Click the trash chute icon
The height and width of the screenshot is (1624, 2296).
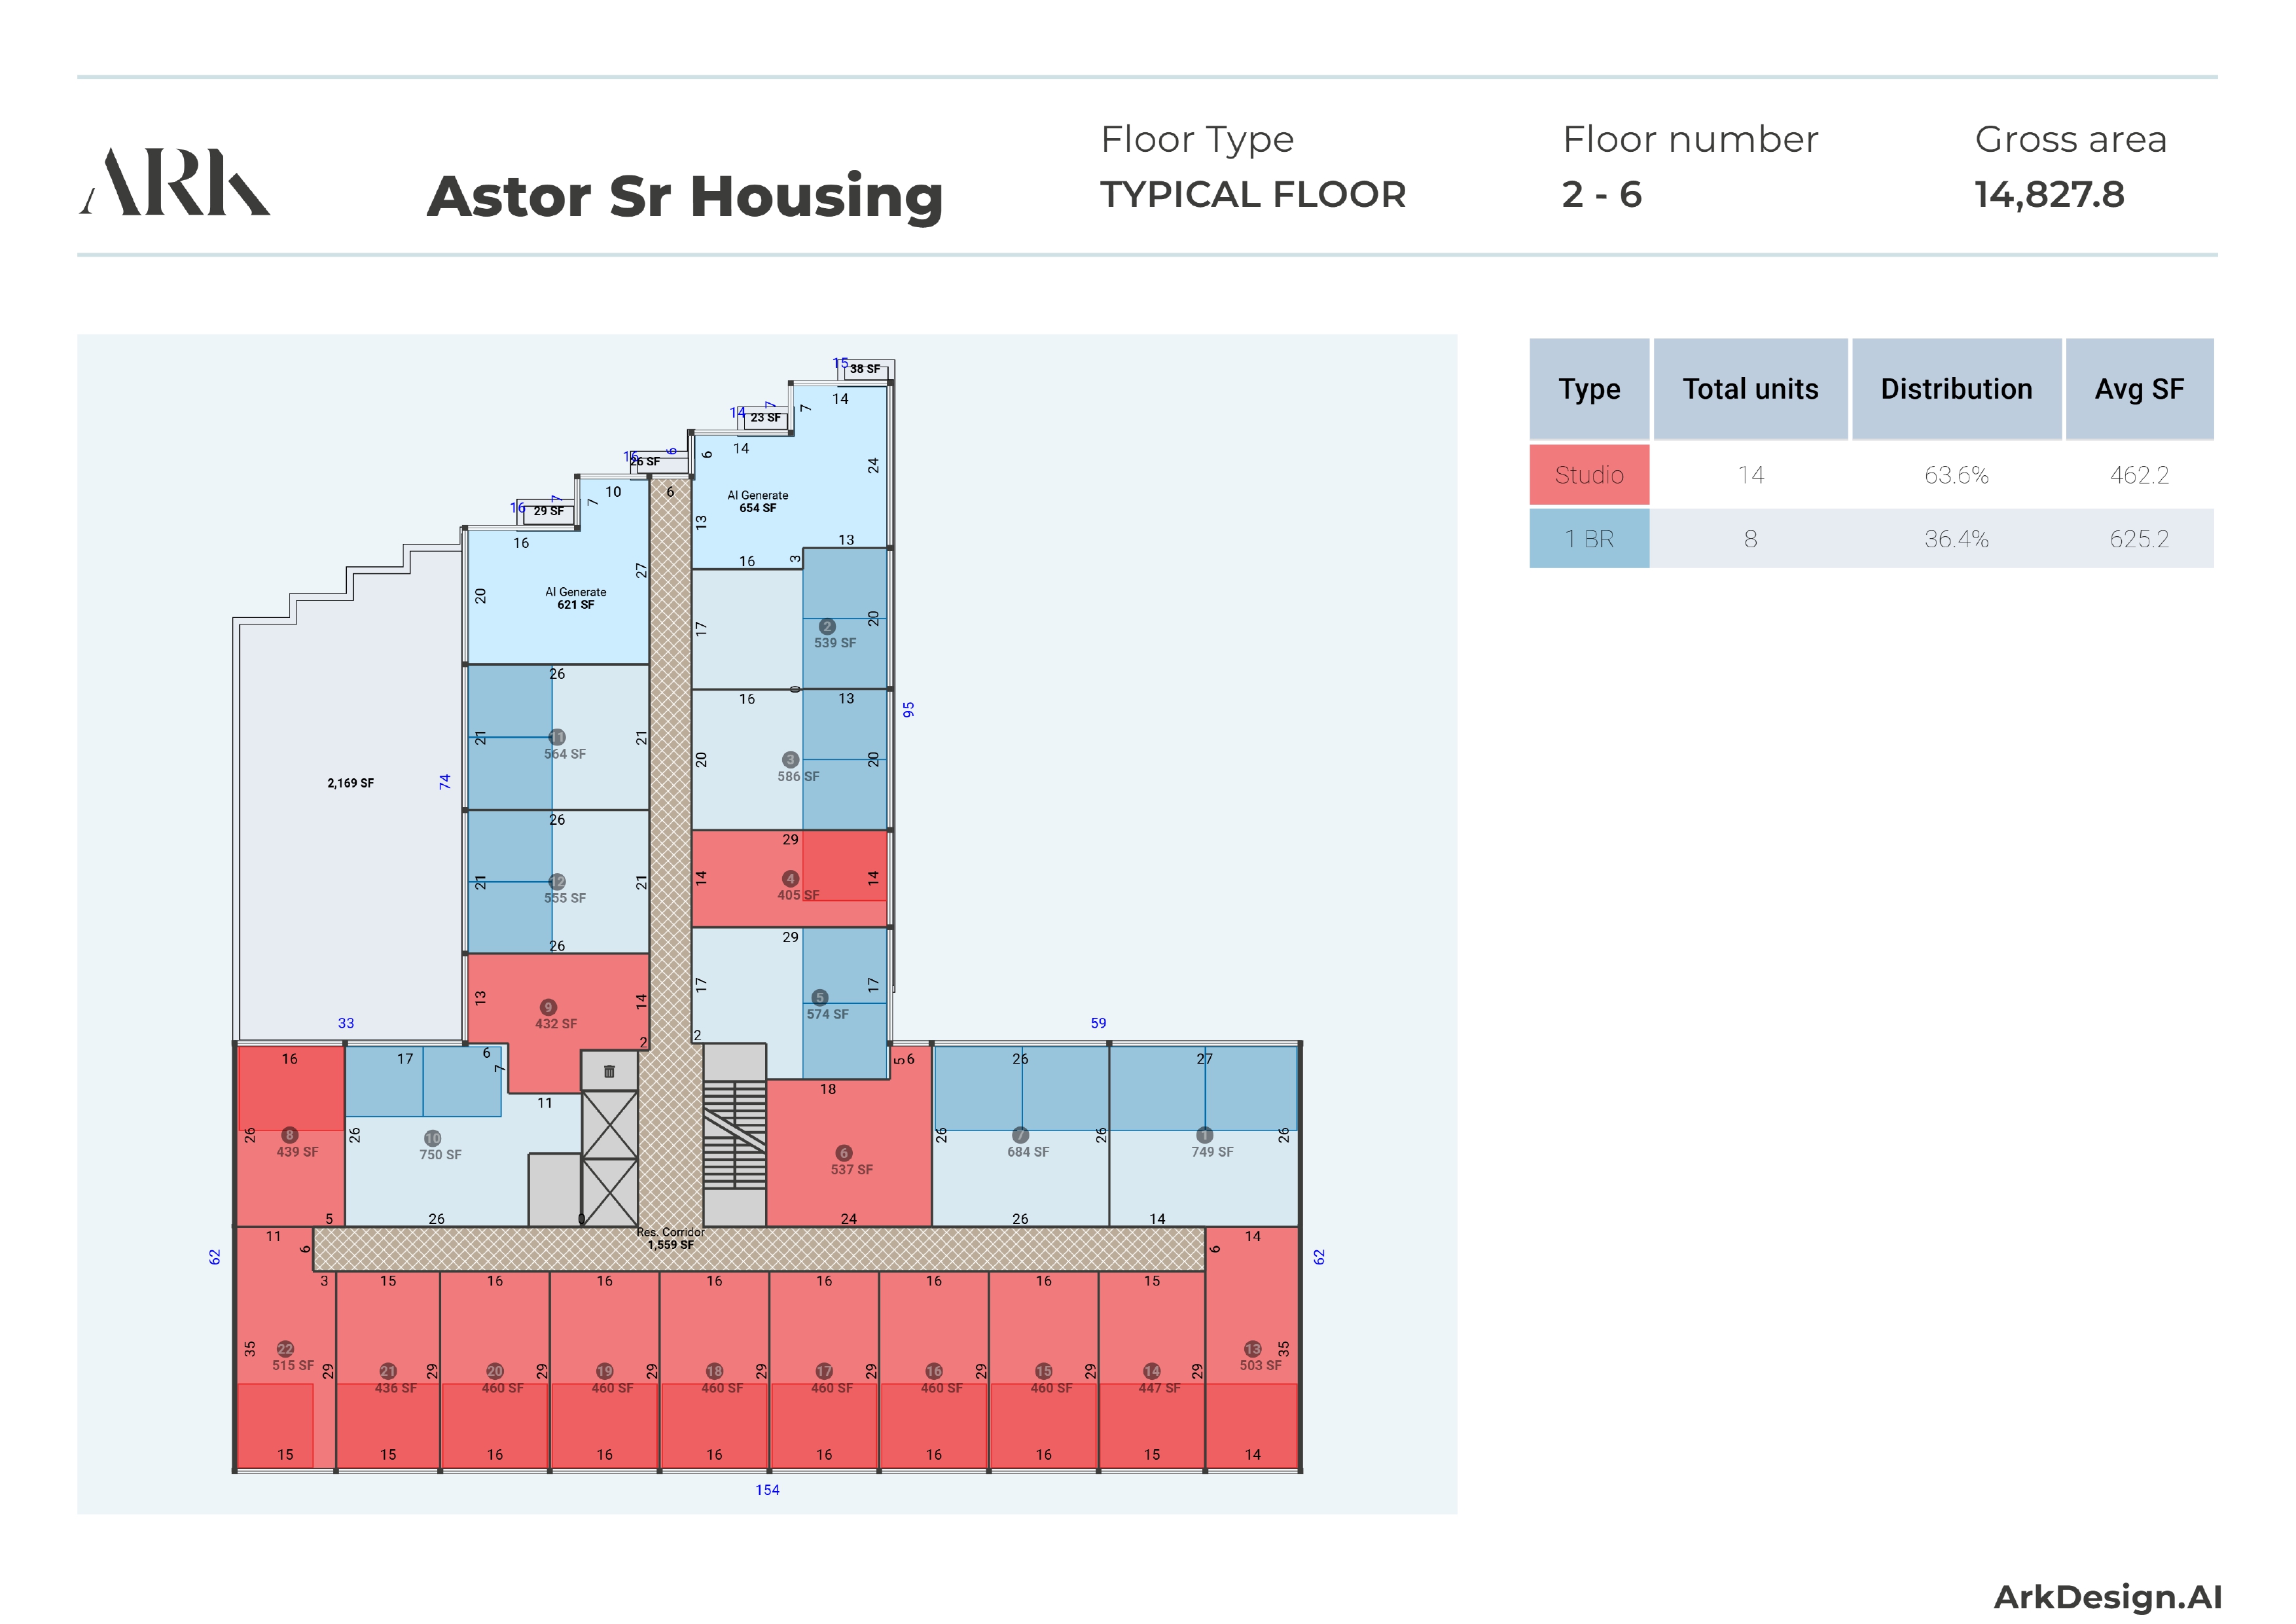[x=609, y=1071]
